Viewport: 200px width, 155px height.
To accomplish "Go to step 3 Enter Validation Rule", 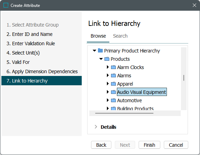I will (31, 43).
